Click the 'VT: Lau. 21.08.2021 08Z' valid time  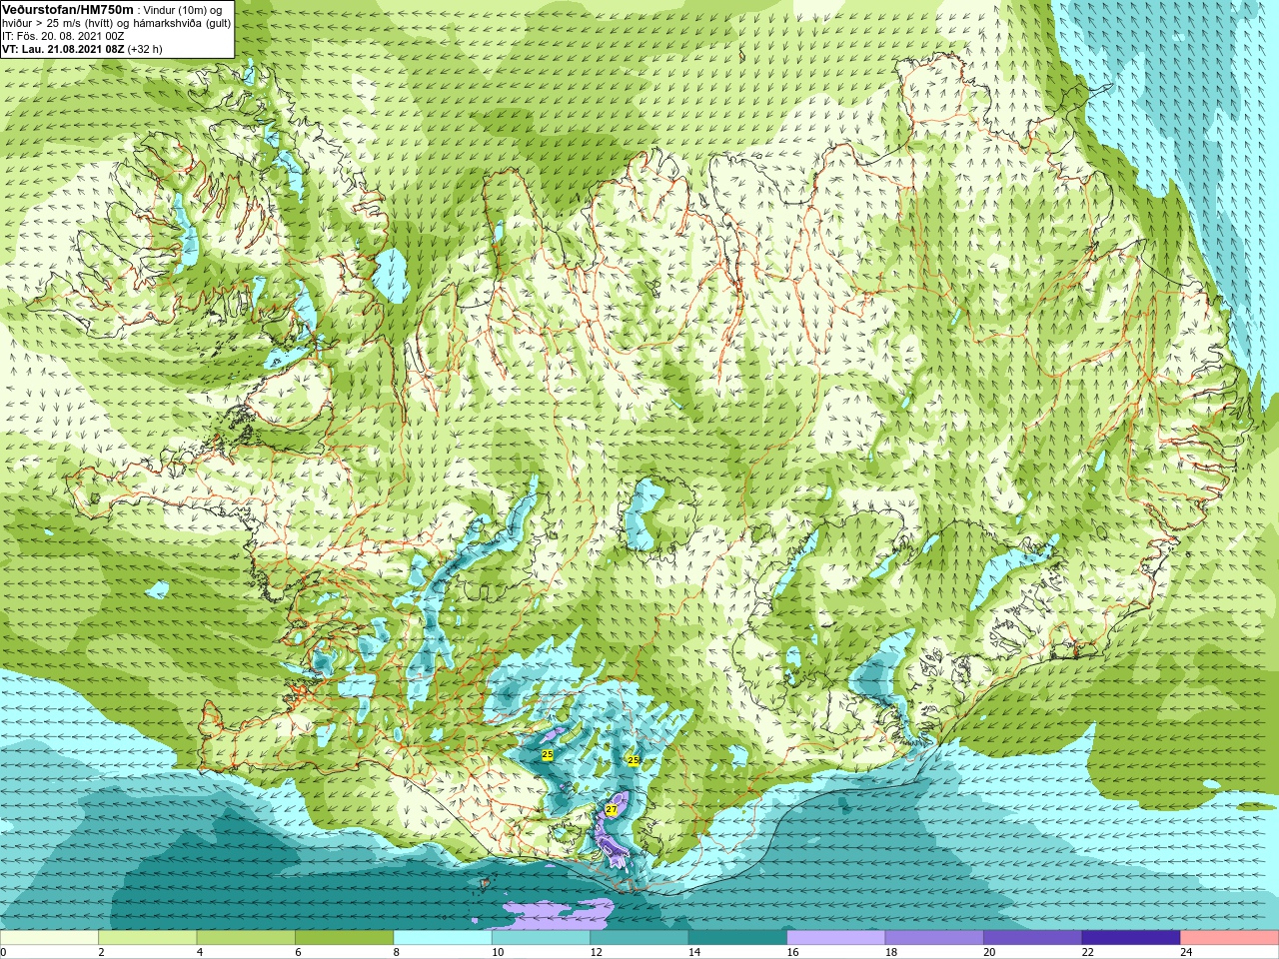[63, 49]
